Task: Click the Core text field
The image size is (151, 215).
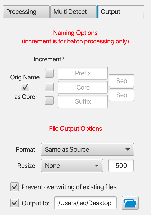Action: coord(83,87)
